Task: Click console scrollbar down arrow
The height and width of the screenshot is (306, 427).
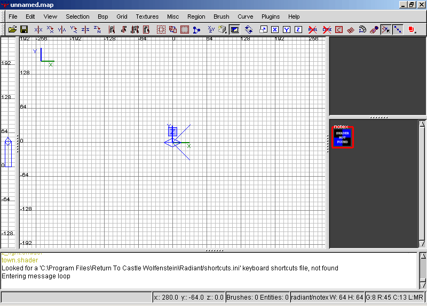Action: coord(423,285)
